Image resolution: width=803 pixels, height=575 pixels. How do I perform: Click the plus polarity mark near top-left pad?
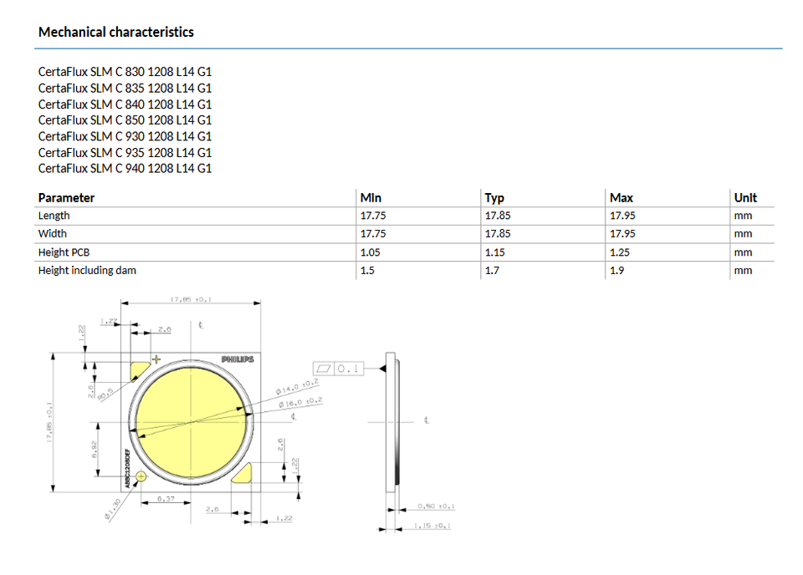coord(155,359)
